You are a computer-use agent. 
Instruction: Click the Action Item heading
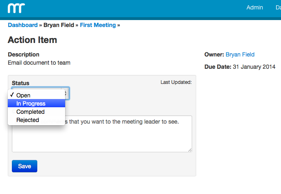[32, 40]
